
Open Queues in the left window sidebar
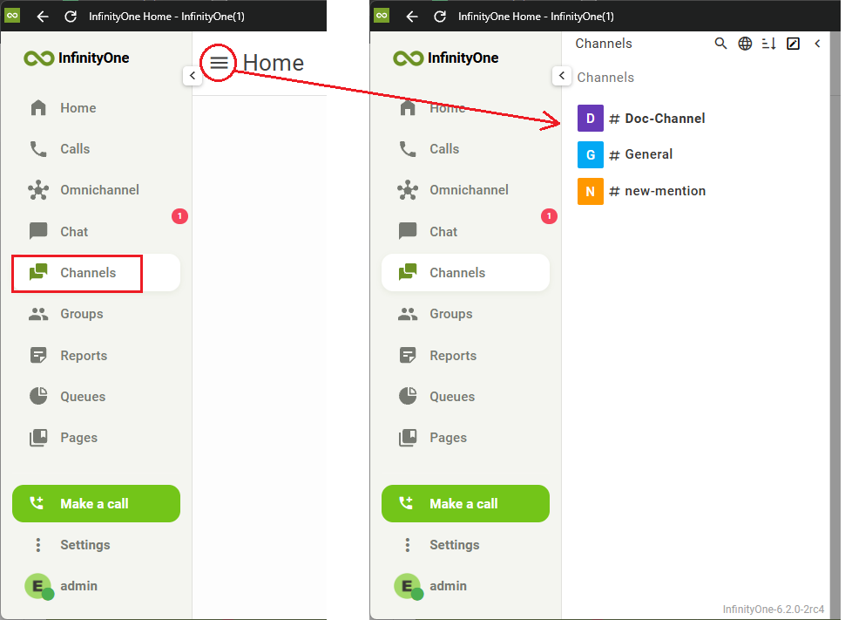tap(96, 397)
